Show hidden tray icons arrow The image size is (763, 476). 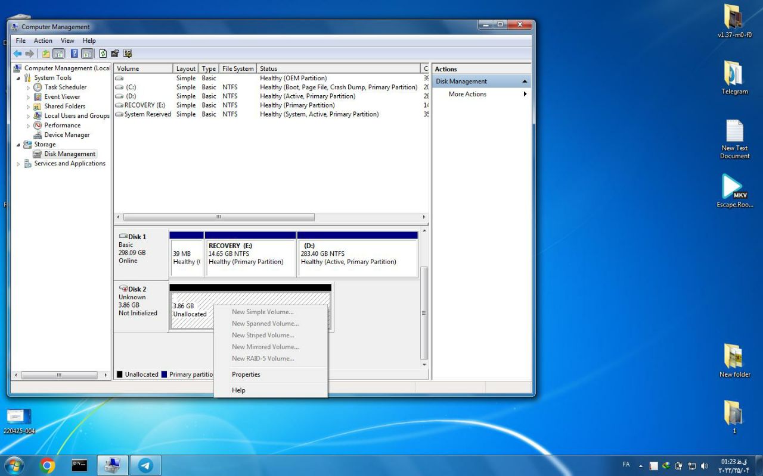click(x=641, y=466)
